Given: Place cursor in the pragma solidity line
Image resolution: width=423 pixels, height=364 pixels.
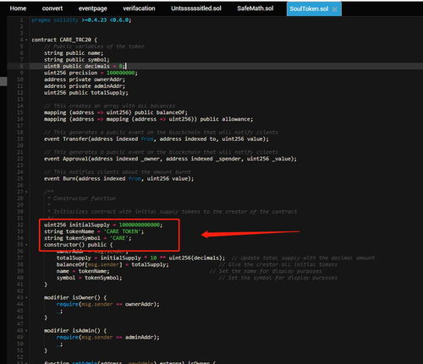Looking at the screenshot, I should pos(81,20).
